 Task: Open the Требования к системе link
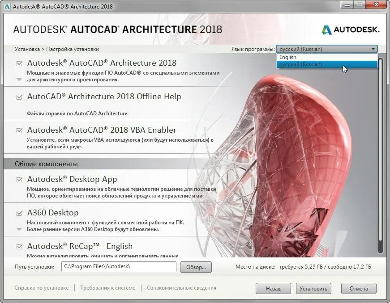click(x=108, y=288)
